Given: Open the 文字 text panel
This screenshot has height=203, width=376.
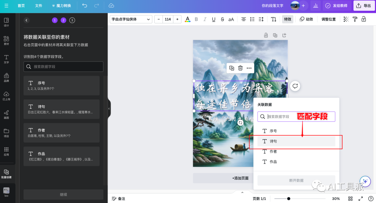Looking at the screenshot, I should click(7, 59).
